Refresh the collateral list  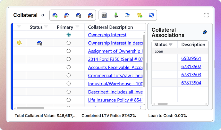pos(151,15)
